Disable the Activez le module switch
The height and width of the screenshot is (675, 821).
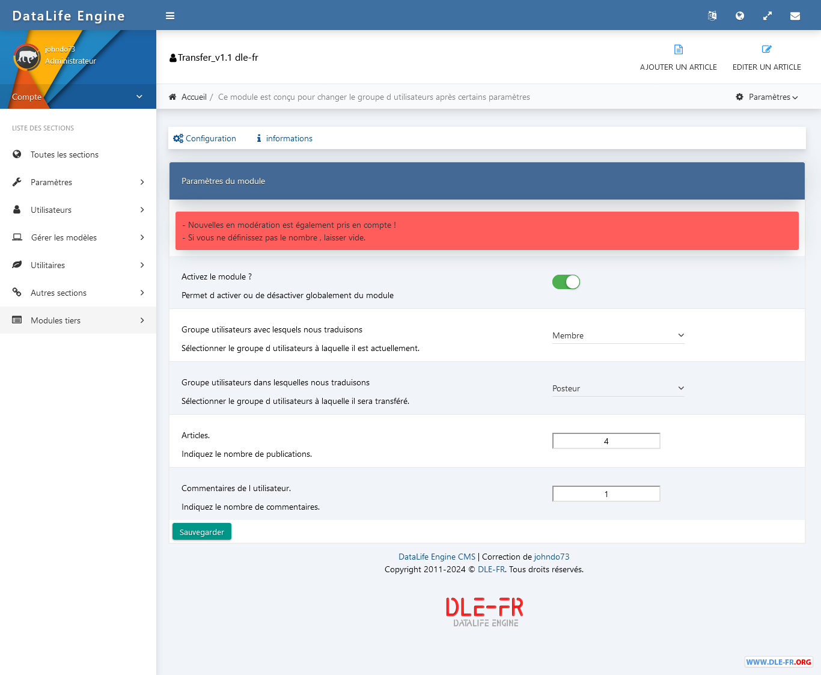tap(566, 282)
